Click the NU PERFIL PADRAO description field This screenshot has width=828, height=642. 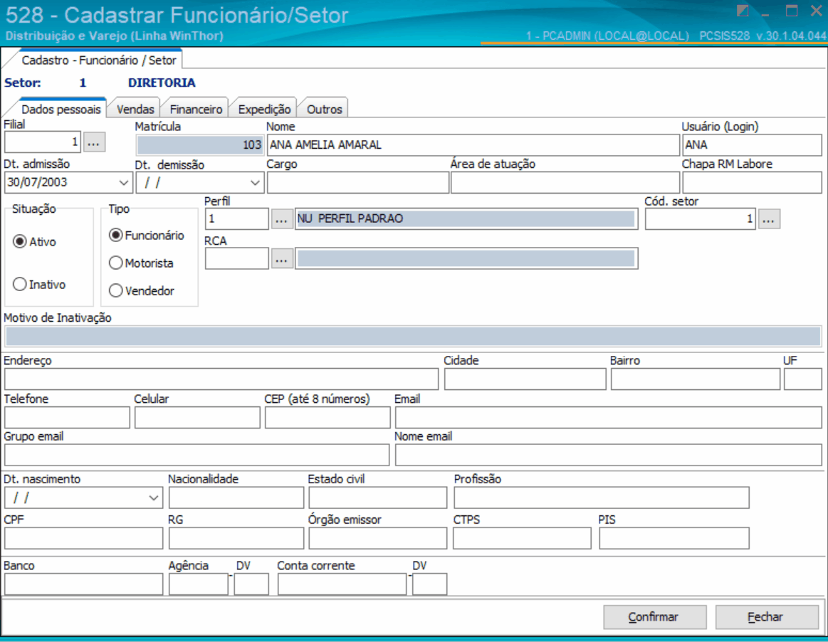(466, 219)
